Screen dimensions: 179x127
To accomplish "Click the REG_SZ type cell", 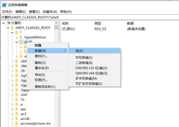I will [100, 29].
